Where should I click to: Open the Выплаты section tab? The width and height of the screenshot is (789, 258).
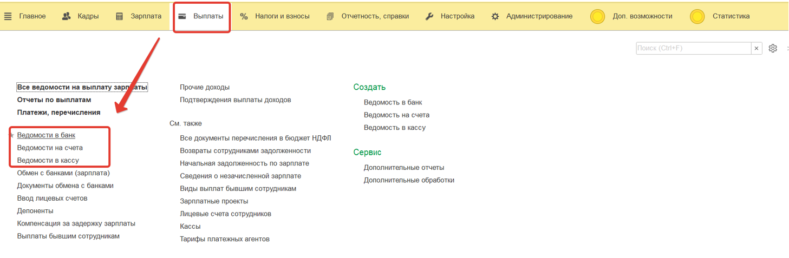coord(202,16)
